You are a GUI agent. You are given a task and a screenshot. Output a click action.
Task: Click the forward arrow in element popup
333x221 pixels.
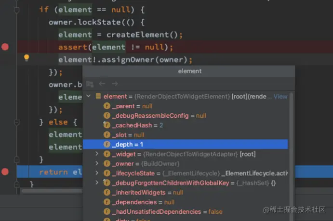115,84
